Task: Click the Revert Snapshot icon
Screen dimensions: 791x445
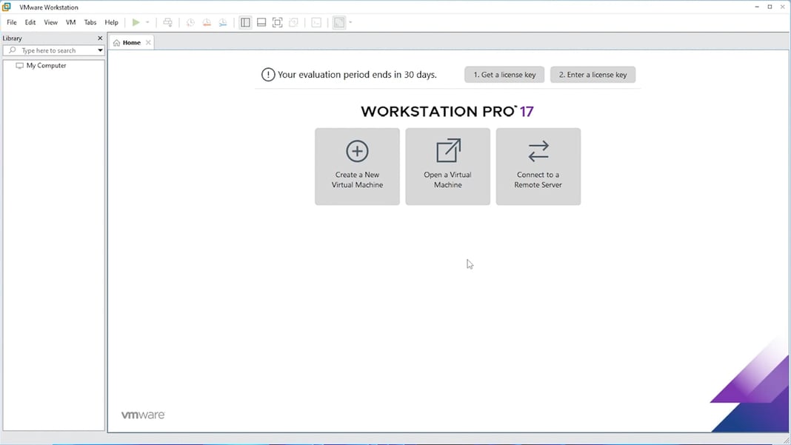Action: [205, 22]
